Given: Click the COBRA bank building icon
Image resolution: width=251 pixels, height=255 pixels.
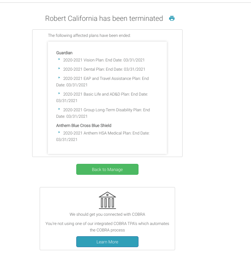Looking at the screenshot, I should (107, 200).
